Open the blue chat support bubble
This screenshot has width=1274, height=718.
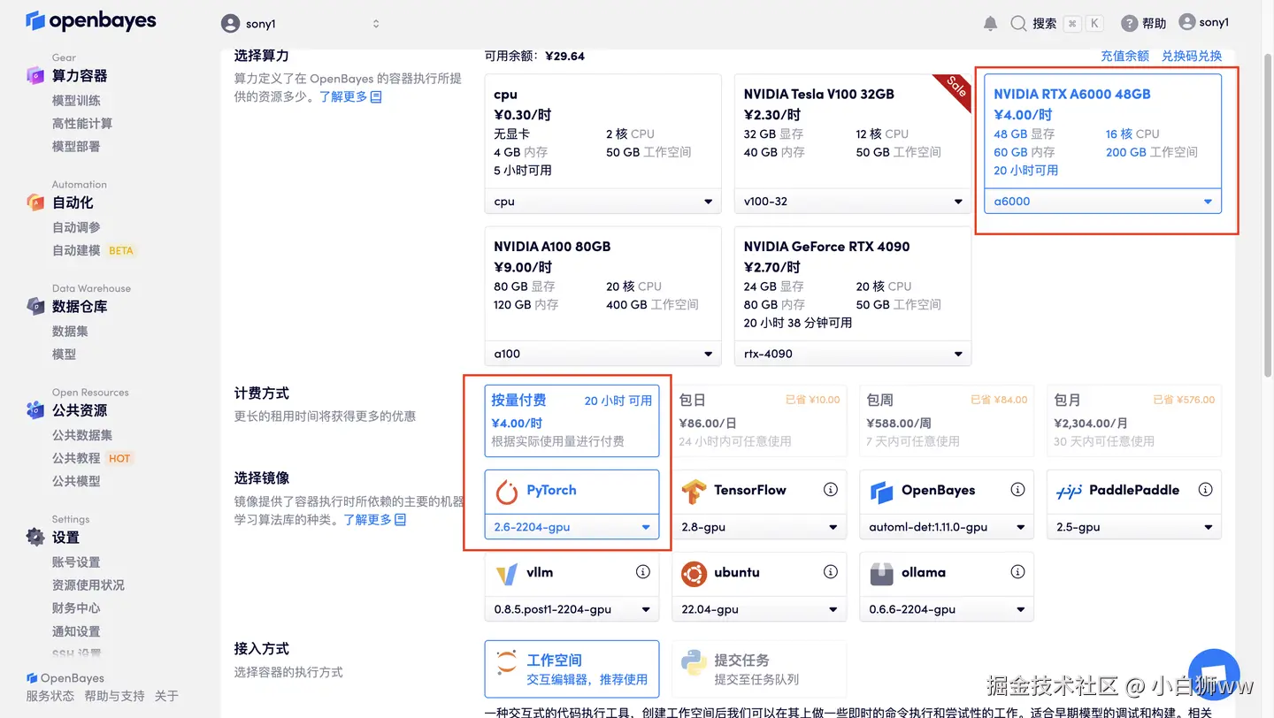click(1214, 673)
